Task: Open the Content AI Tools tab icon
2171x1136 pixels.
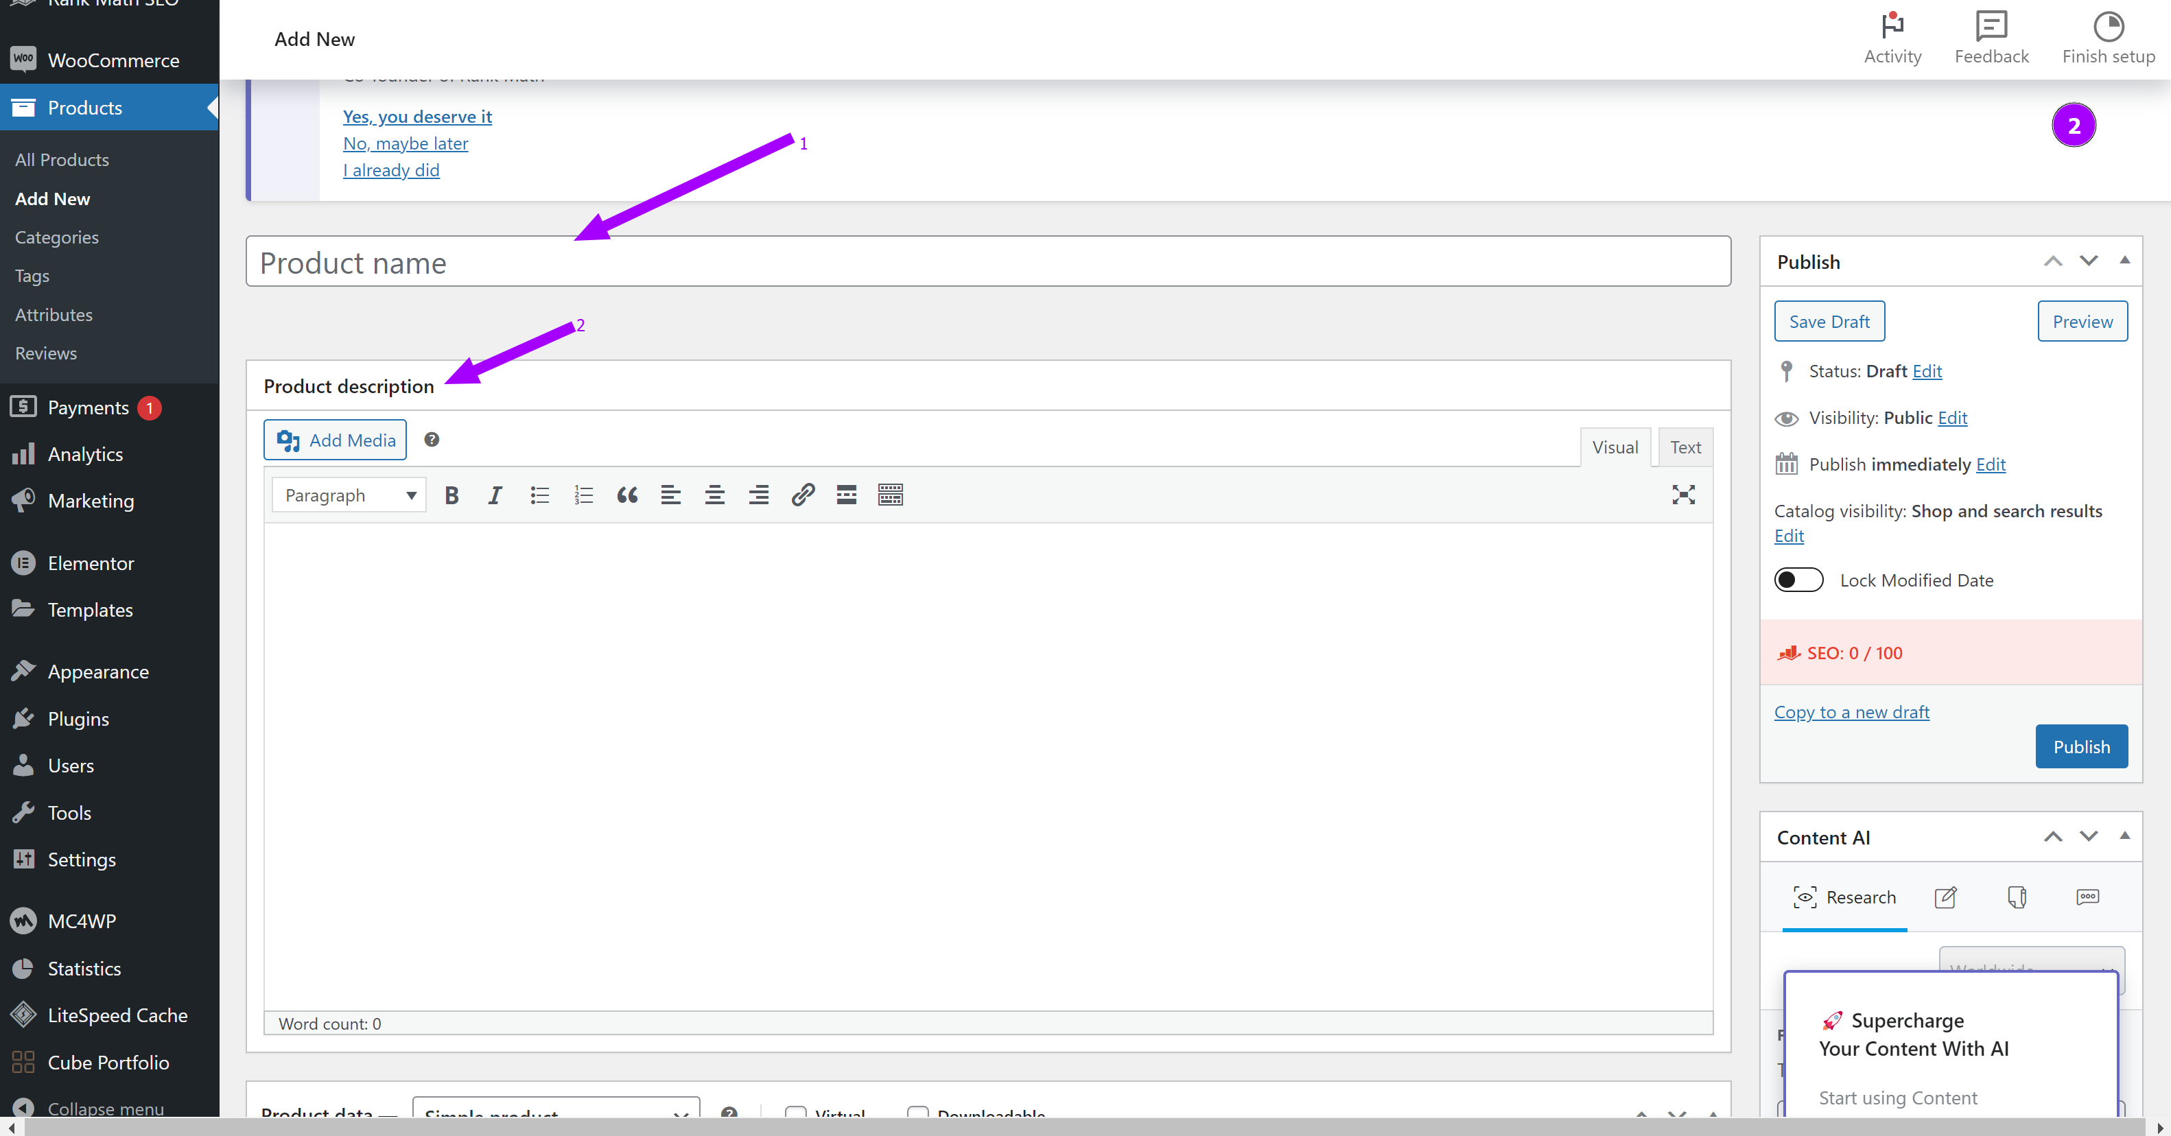Action: click(2017, 897)
